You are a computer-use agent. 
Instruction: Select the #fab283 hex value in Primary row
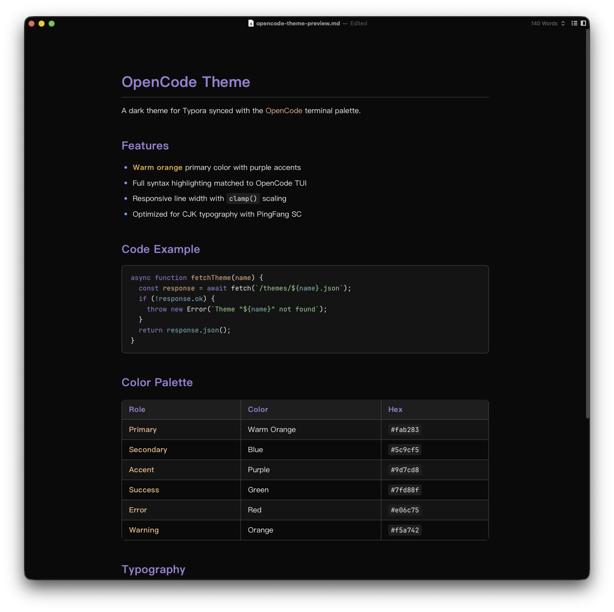(x=404, y=429)
